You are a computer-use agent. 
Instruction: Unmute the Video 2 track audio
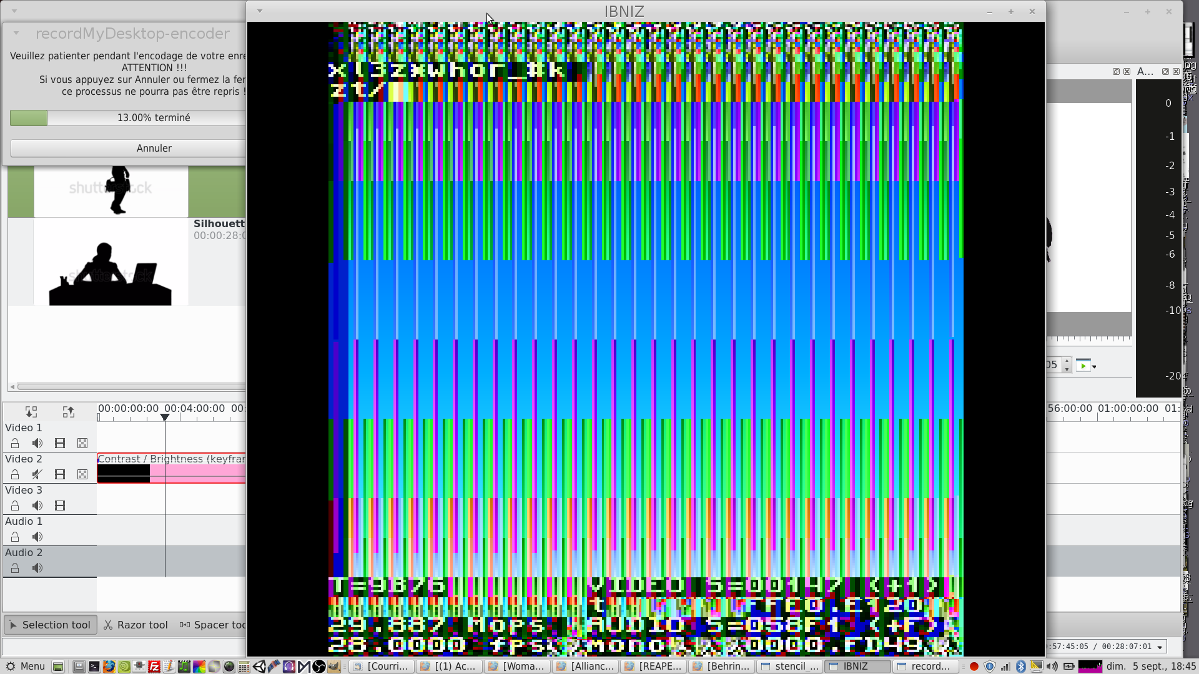[x=37, y=474]
